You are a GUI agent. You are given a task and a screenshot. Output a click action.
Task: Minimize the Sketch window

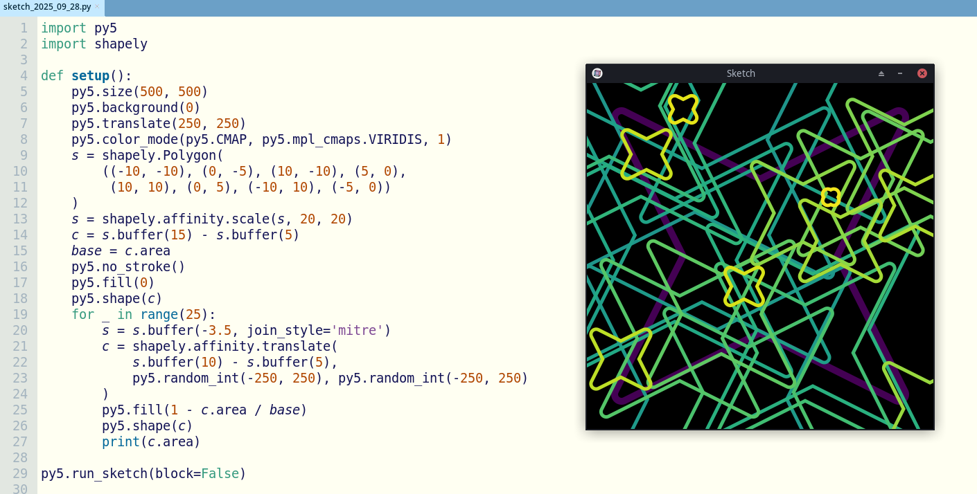[x=900, y=73]
